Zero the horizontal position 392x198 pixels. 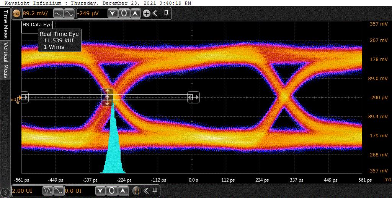pyautogui.click(x=112, y=190)
